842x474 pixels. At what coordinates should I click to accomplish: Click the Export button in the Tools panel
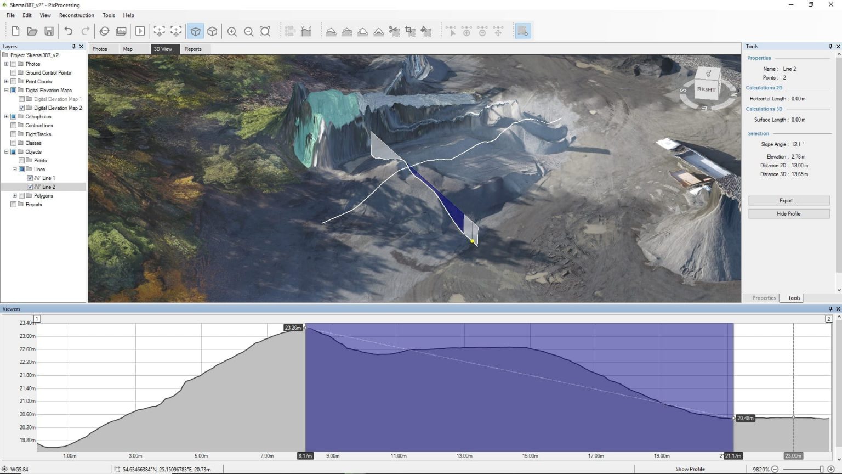[x=788, y=200]
